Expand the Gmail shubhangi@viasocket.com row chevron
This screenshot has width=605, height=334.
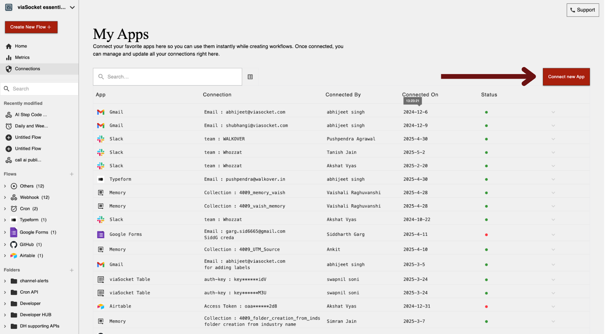(x=553, y=126)
